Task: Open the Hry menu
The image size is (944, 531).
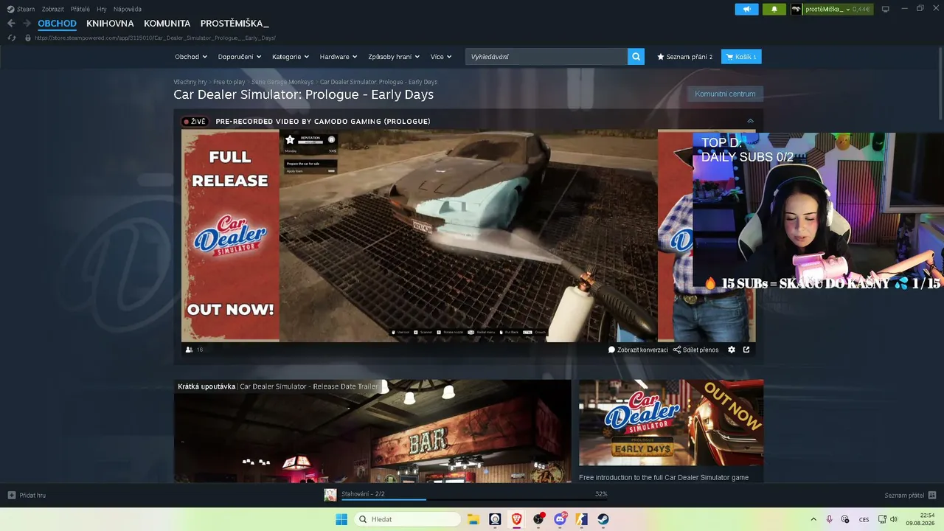Action: 102,9
